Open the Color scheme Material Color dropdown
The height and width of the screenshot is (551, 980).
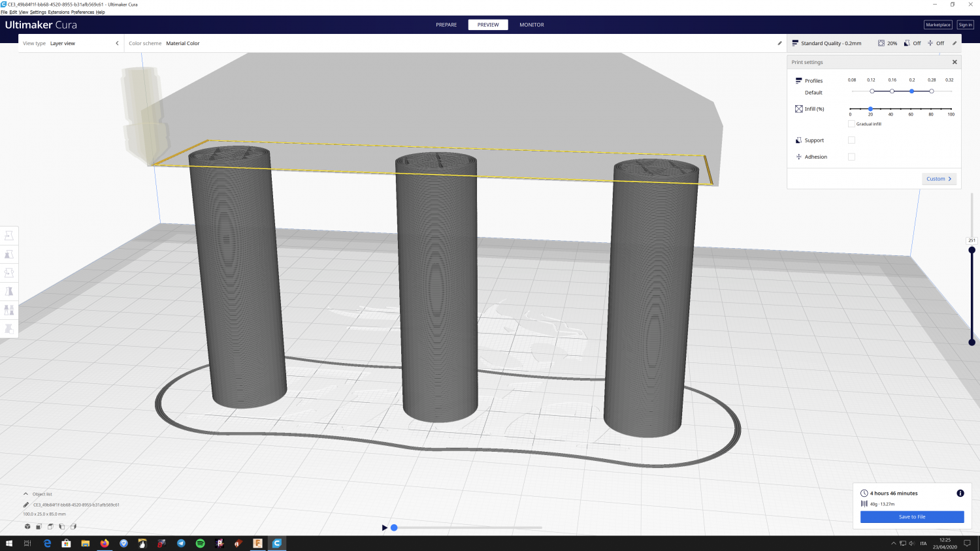[183, 44]
